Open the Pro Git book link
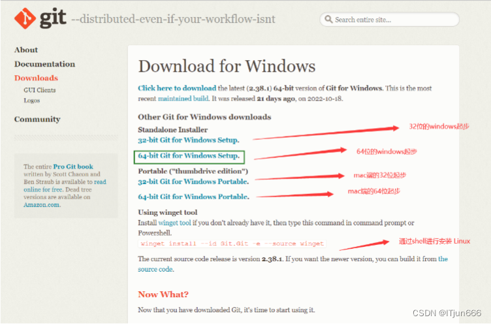This screenshot has width=491, height=324. (x=73, y=167)
